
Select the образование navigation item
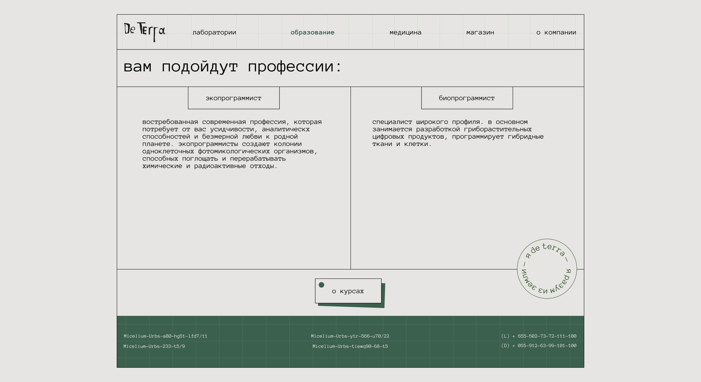click(x=312, y=32)
